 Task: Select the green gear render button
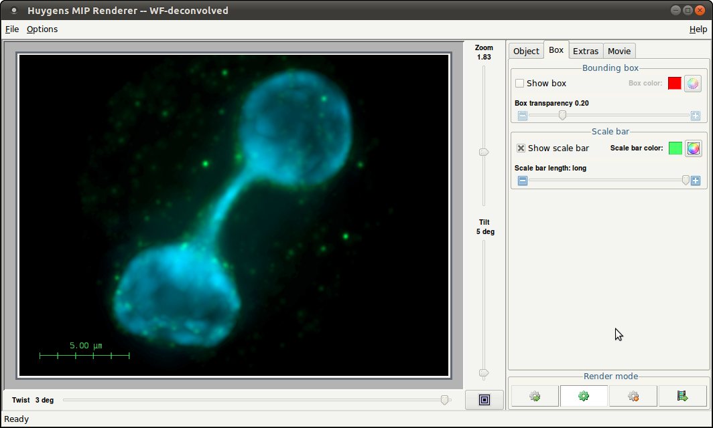tap(584, 396)
